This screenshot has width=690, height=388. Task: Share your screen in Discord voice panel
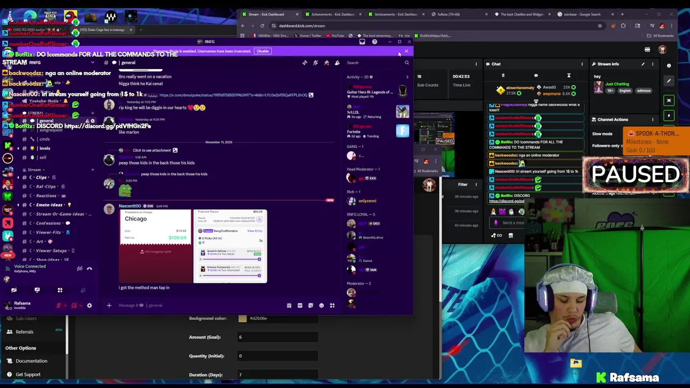[x=37, y=290]
